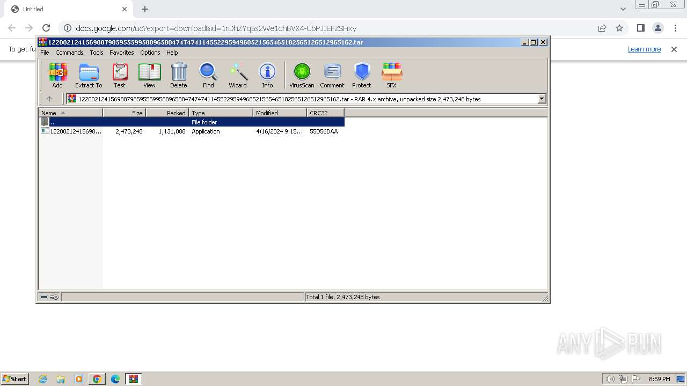This screenshot has width=687, height=386.
Task: Open the Wizard wand icon
Action: (x=238, y=75)
